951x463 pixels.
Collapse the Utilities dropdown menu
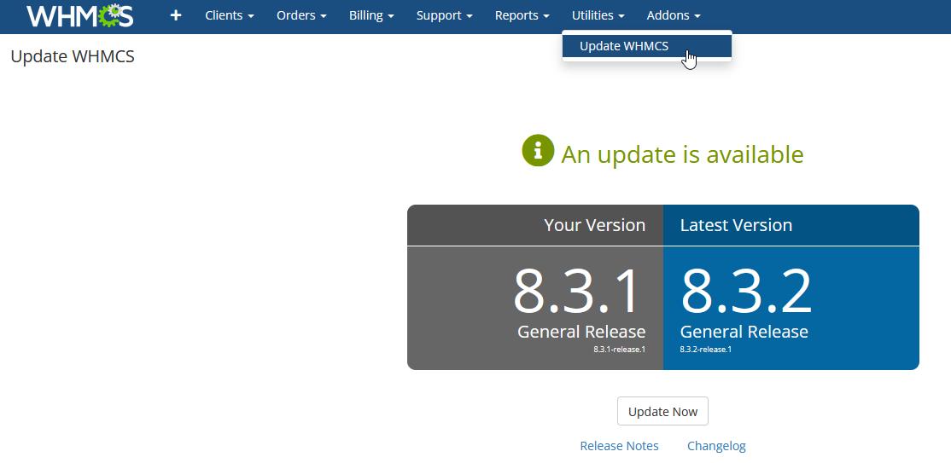pyautogui.click(x=598, y=15)
